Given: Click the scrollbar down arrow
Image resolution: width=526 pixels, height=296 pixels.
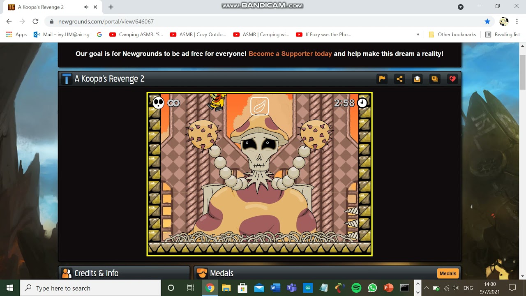Looking at the screenshot, I should [522, 276].
